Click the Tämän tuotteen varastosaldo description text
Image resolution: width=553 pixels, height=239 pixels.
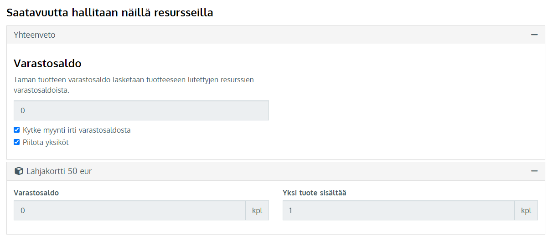(134, 85)
